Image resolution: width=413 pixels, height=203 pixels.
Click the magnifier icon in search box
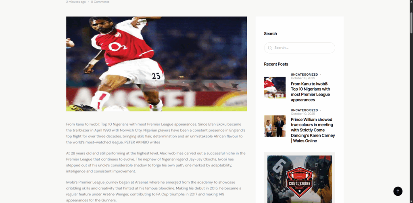coord(270,48)
